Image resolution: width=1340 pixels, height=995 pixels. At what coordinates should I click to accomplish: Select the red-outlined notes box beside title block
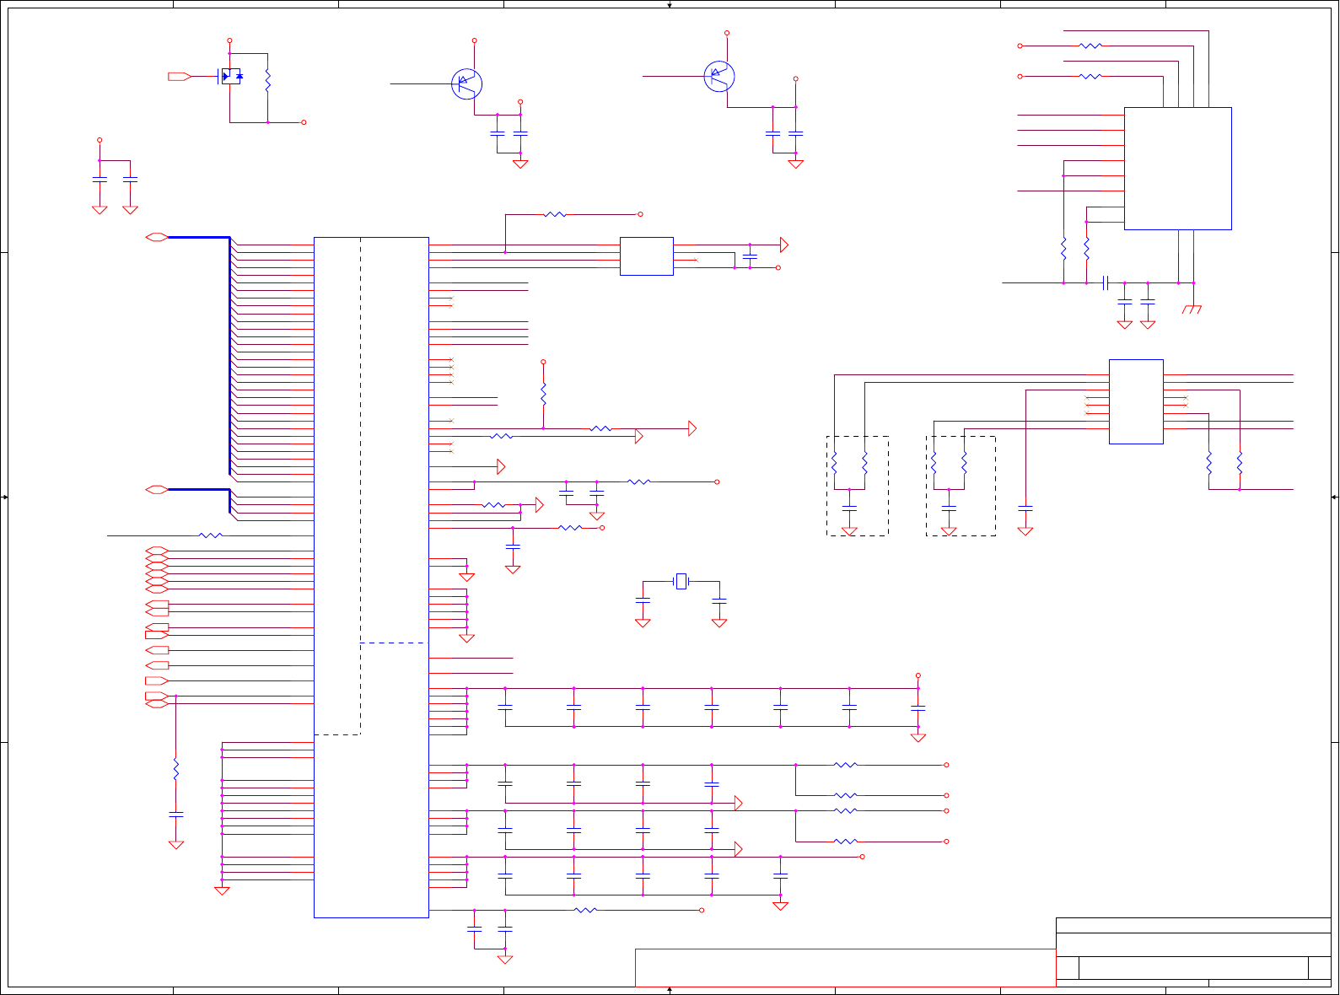[x=845, y=967]
